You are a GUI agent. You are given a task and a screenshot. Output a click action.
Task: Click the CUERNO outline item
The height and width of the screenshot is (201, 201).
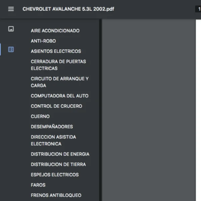click(40, 117)
